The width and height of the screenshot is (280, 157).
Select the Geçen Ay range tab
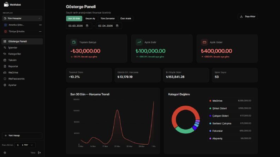[90, 19]
